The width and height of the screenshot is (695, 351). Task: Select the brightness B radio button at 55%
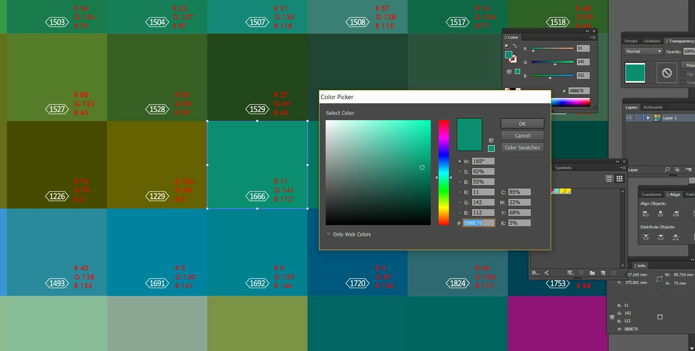point(460,182)
